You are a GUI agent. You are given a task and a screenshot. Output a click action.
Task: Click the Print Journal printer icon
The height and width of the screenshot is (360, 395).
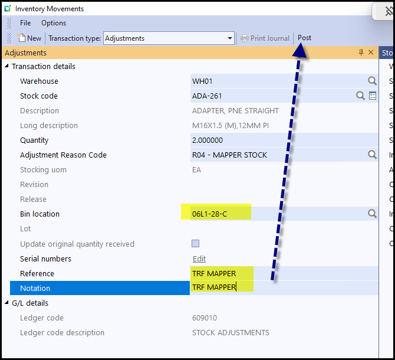point(245,38)
